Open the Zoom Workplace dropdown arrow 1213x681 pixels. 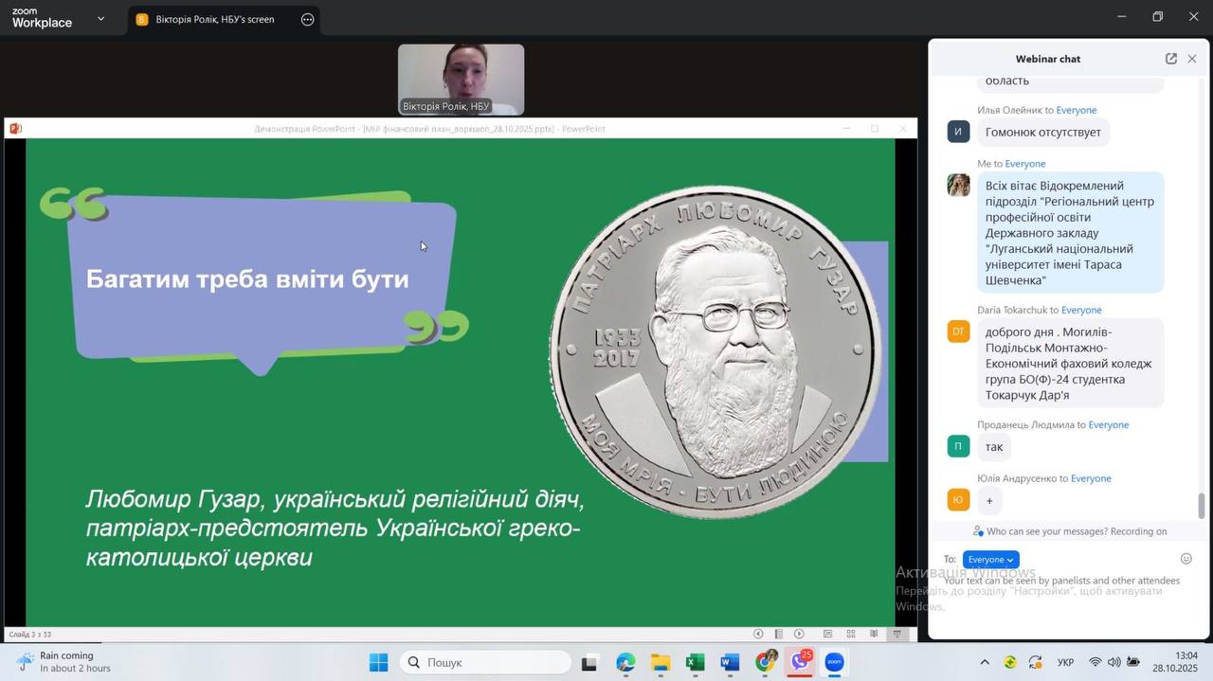(x=100, y=18)
